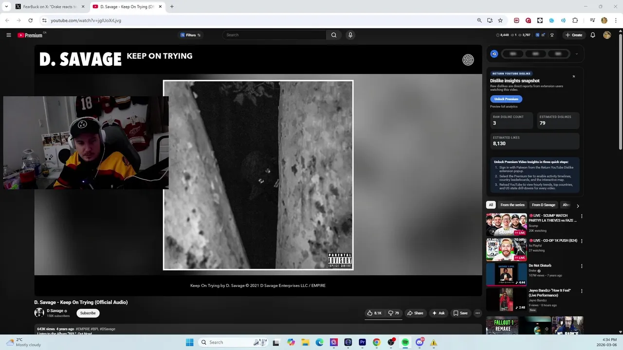The width and height of the screenshot is (623, 350).
Task: Click Unlock Premium button
Action: (x=506, y=99)
